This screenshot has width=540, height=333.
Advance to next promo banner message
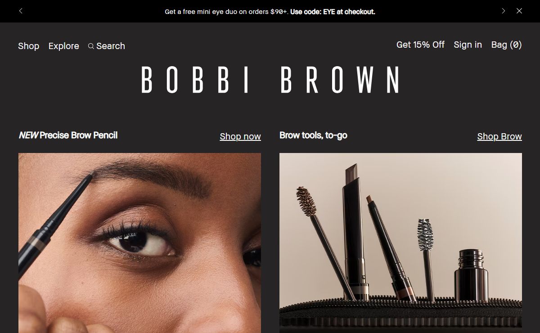[x=504, y=11]
